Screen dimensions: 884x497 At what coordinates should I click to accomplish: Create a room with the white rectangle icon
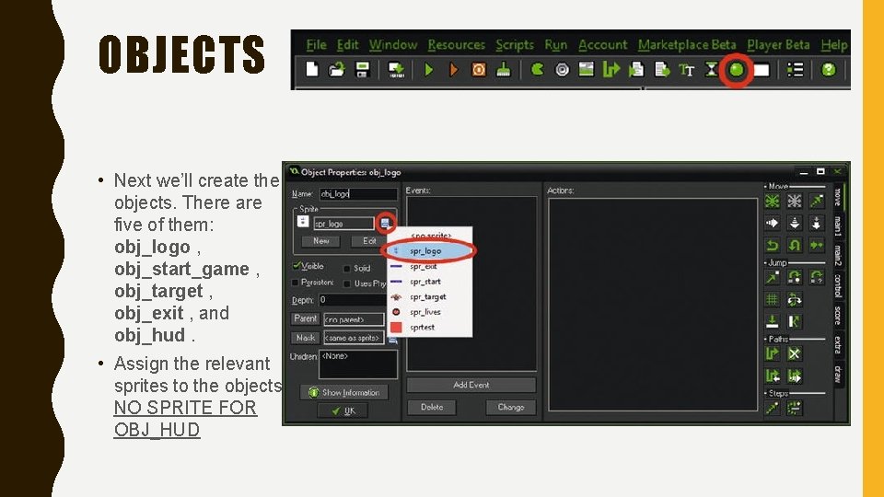[x=762, y=70]
